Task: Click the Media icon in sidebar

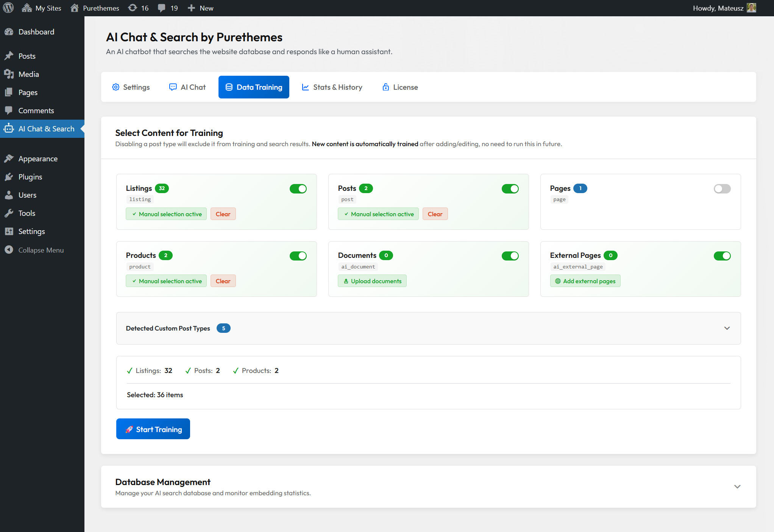Action: [9, 74]
